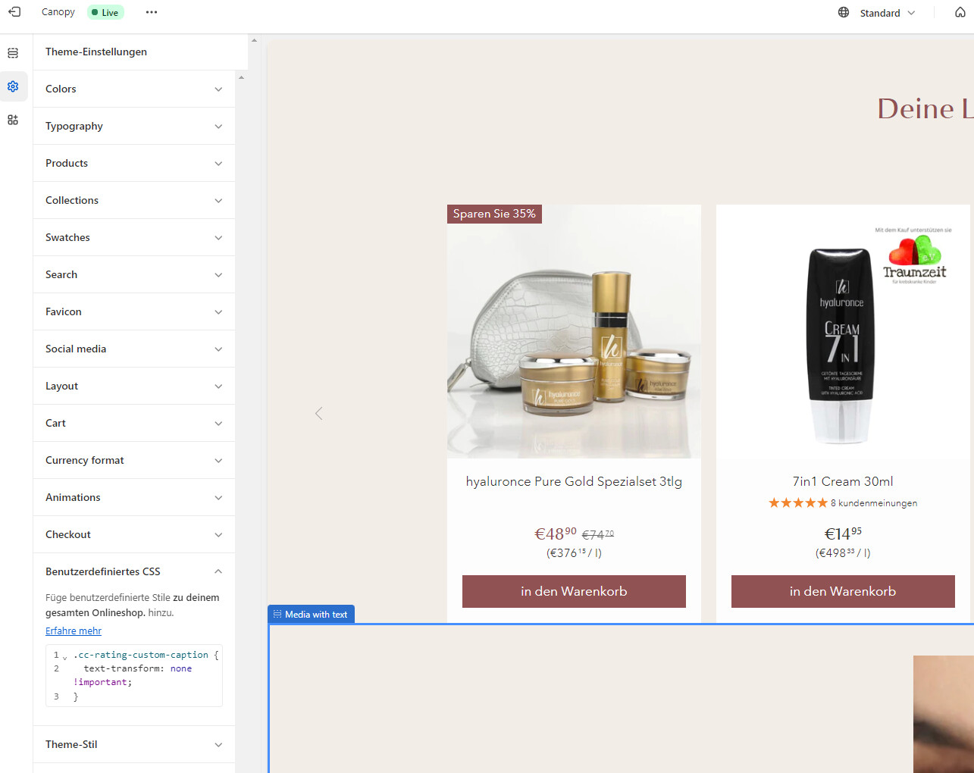Expand the Search settings section

click(134, 274)
